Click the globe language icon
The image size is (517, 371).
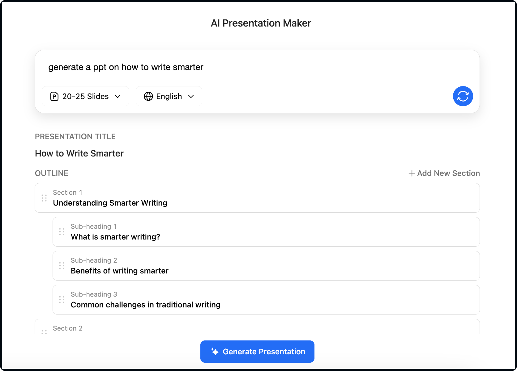click(x=148, y=96)
